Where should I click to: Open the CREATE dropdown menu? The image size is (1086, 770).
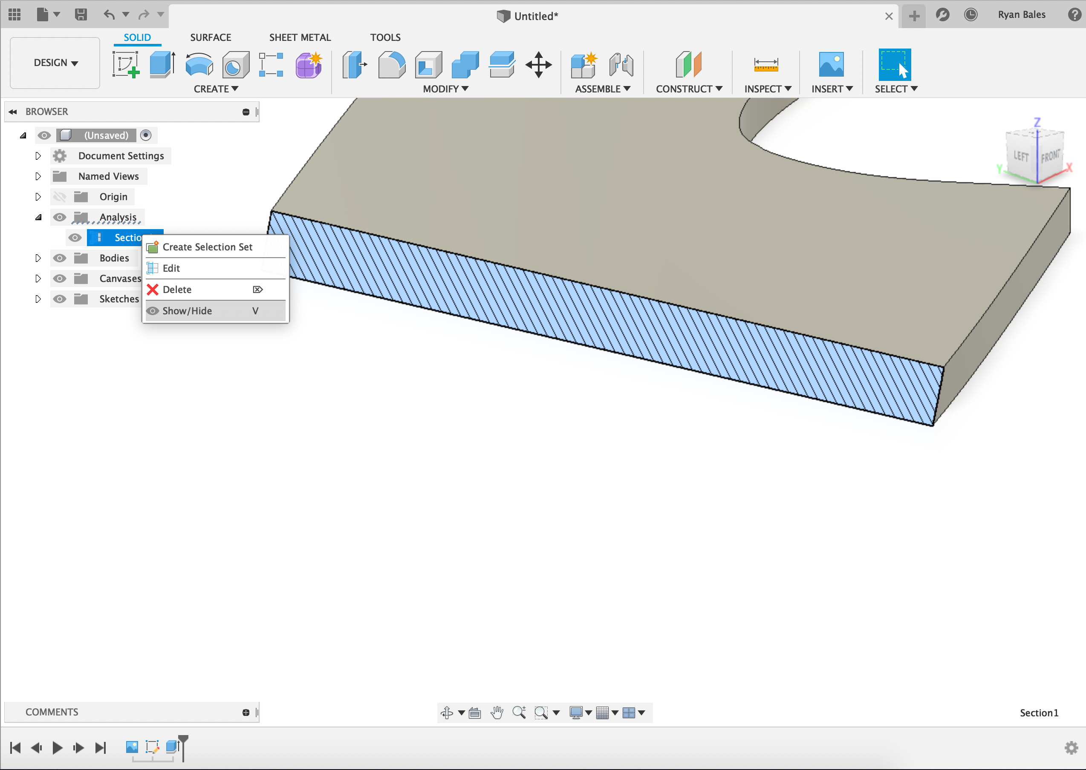click(216, 89)
